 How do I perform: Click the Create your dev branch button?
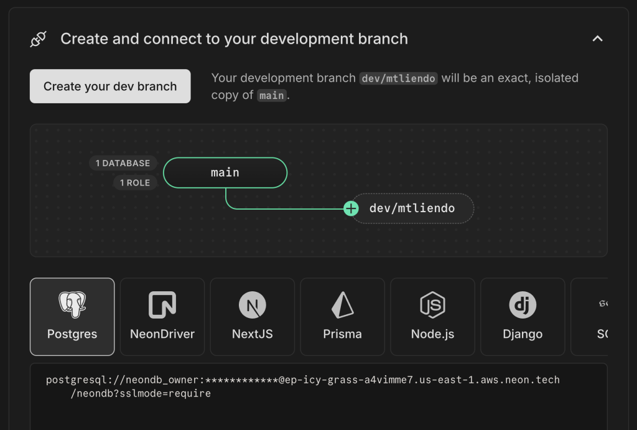tap(109, 86)
